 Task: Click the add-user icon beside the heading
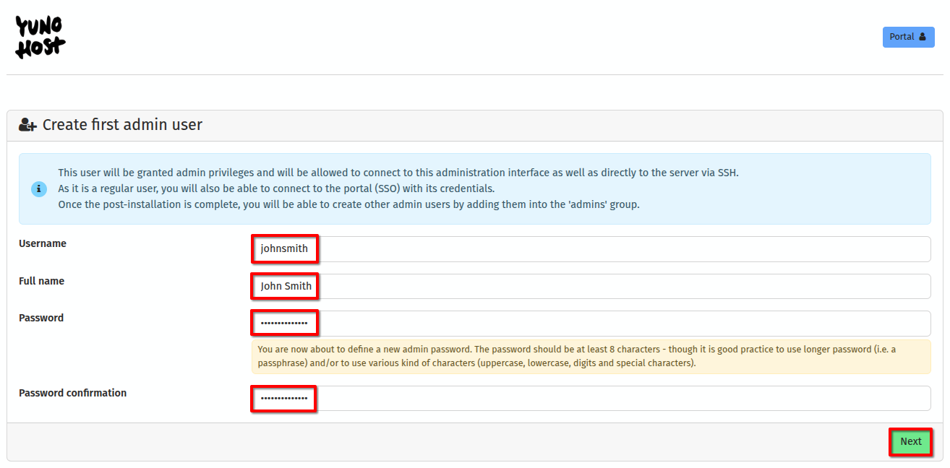click(27, 125)
